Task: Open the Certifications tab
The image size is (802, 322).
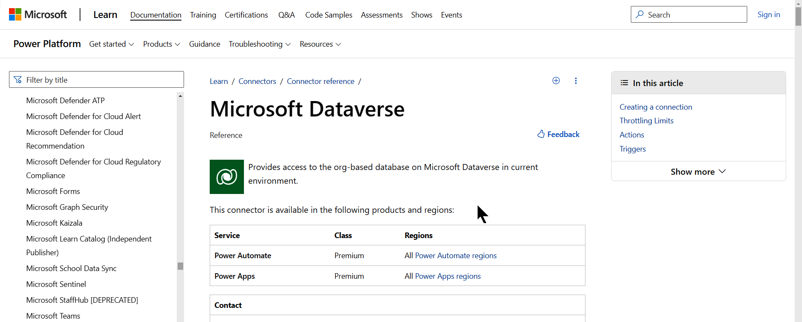Action: coord(247,15)
